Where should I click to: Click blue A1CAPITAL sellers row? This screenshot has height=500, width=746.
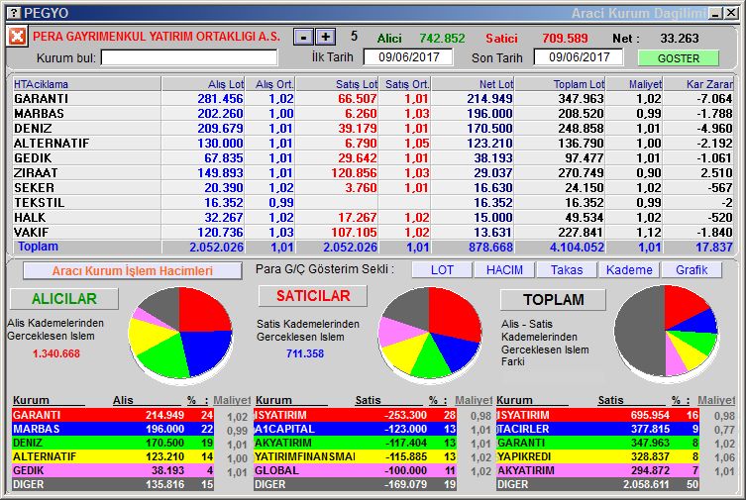click(355, 429)
